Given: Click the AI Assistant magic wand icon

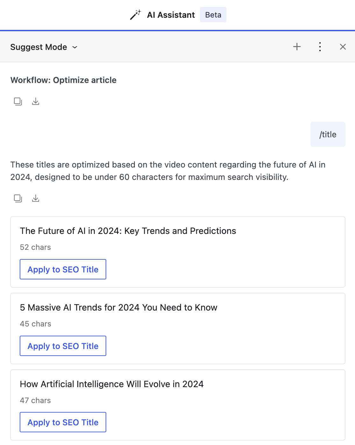Looking at the screenshot, I should pyautogui.click(x=135, y=15).
